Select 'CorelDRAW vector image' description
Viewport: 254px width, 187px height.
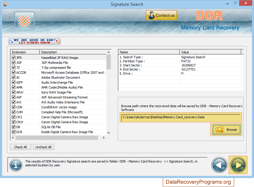[x=59, y=107]
